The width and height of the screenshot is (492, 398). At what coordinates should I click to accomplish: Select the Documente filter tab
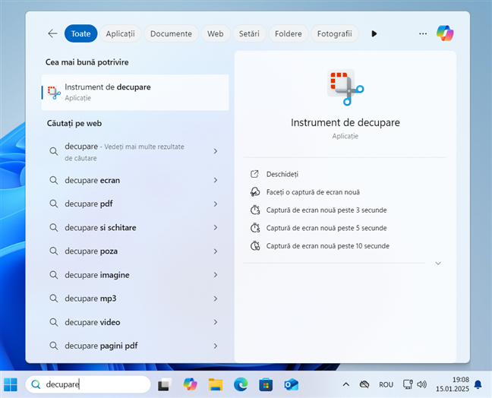(x=171, y=33)
